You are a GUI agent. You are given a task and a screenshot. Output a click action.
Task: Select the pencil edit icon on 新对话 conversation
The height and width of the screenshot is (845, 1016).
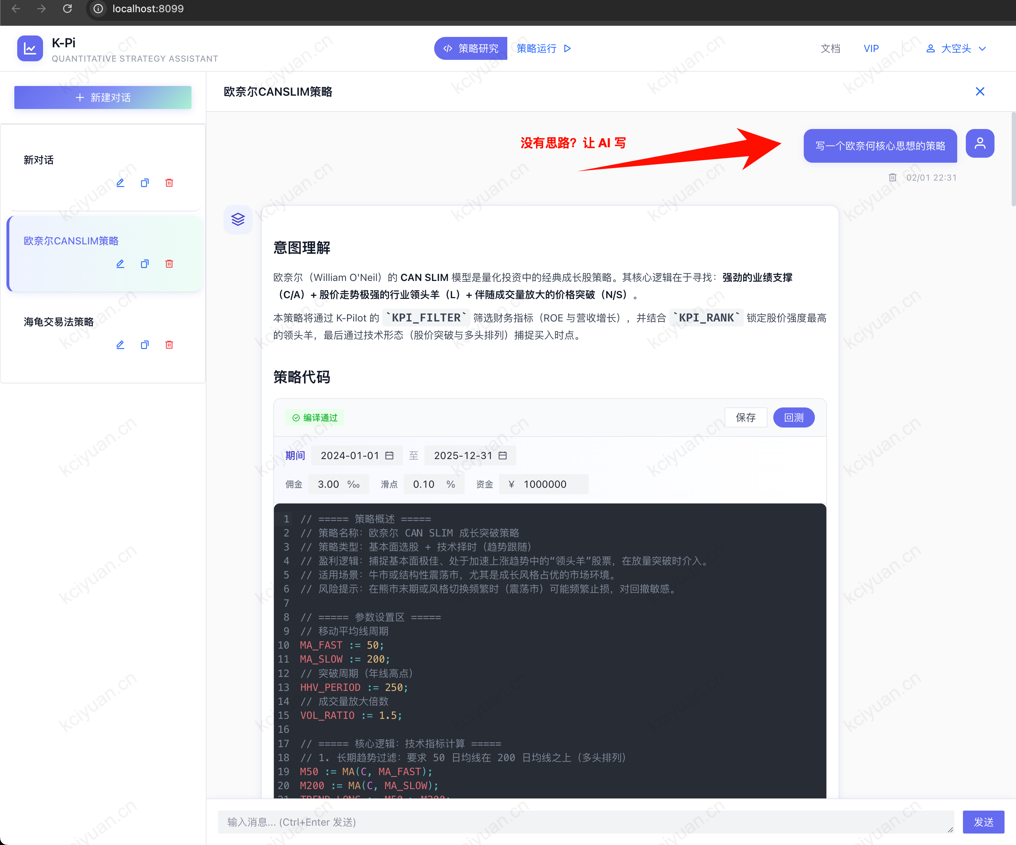click(x=120, y=183)
